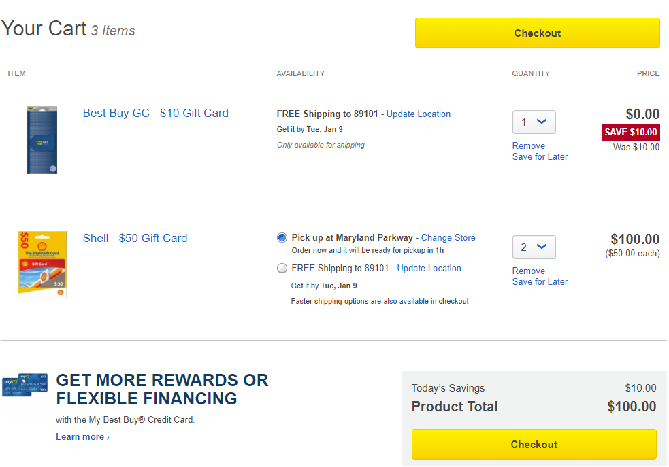Click the Shell gift card product image

coord(42,264)
